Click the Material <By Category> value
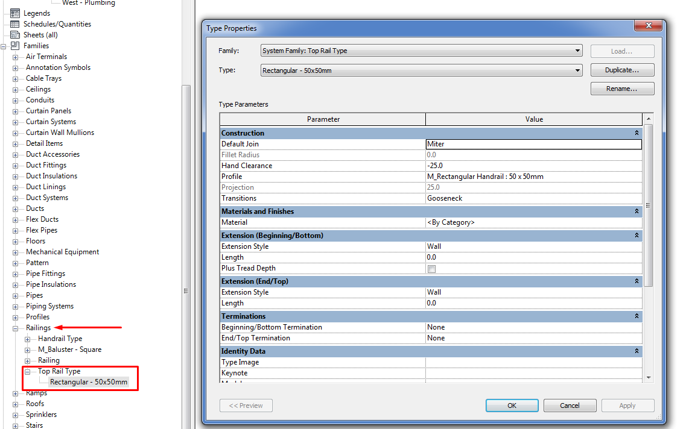Image resolution: width=689 pixels, height=429 pixels. coord(534,222)
